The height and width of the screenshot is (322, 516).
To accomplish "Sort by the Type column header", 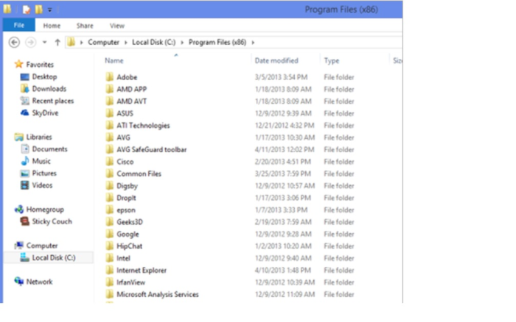I will pyautogui.click(x=332, y=61).
